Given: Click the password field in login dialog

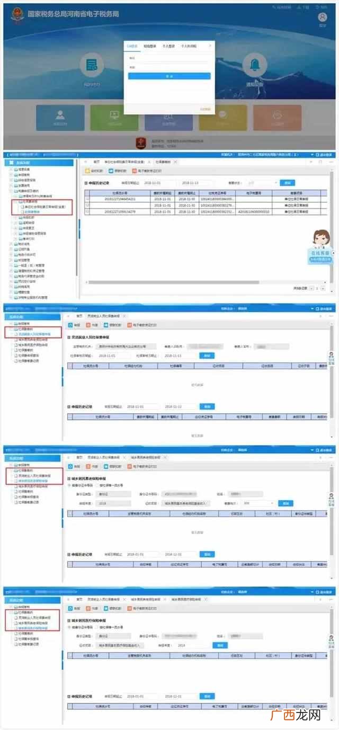Looking at the screenshot, I should point(169,68).
